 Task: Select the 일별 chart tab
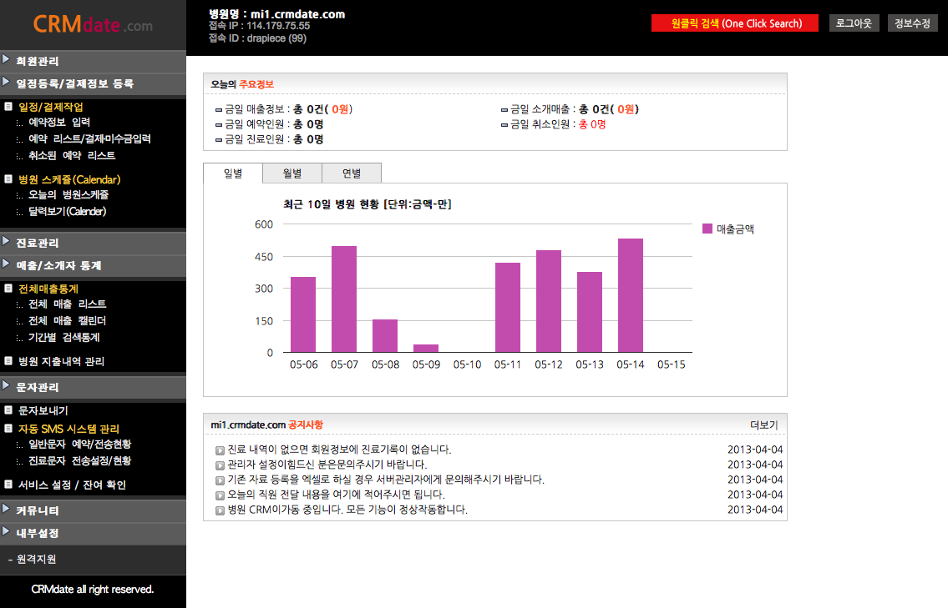click(232, 173)
